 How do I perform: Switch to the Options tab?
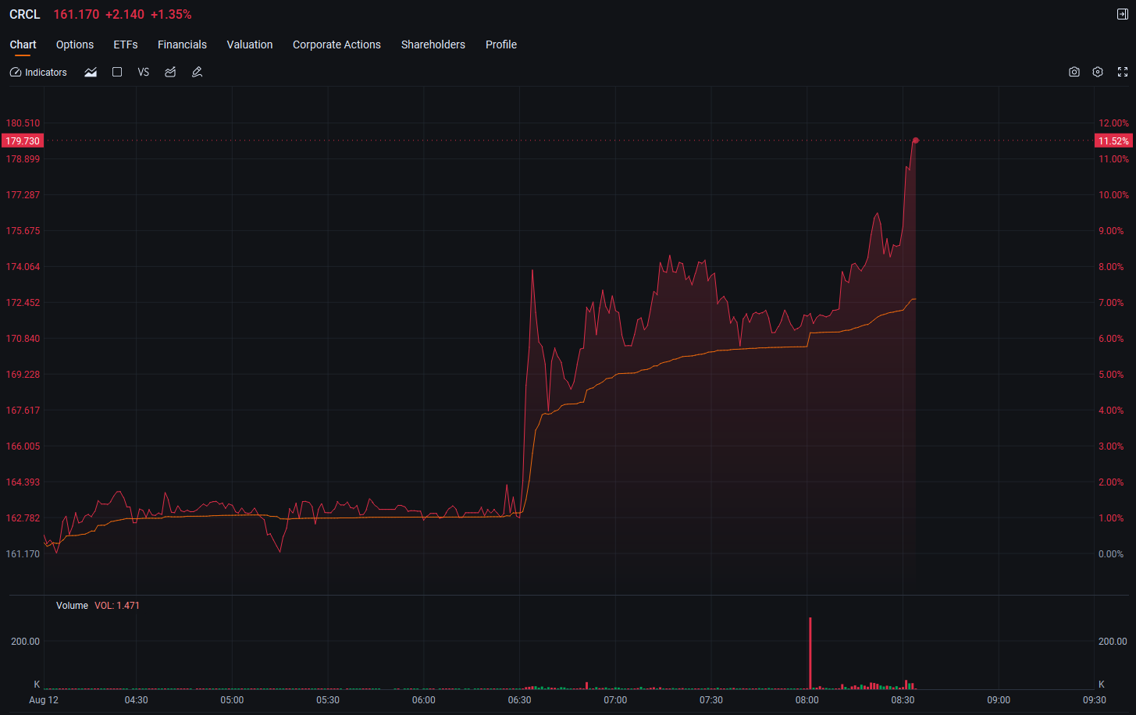(75, 44)
